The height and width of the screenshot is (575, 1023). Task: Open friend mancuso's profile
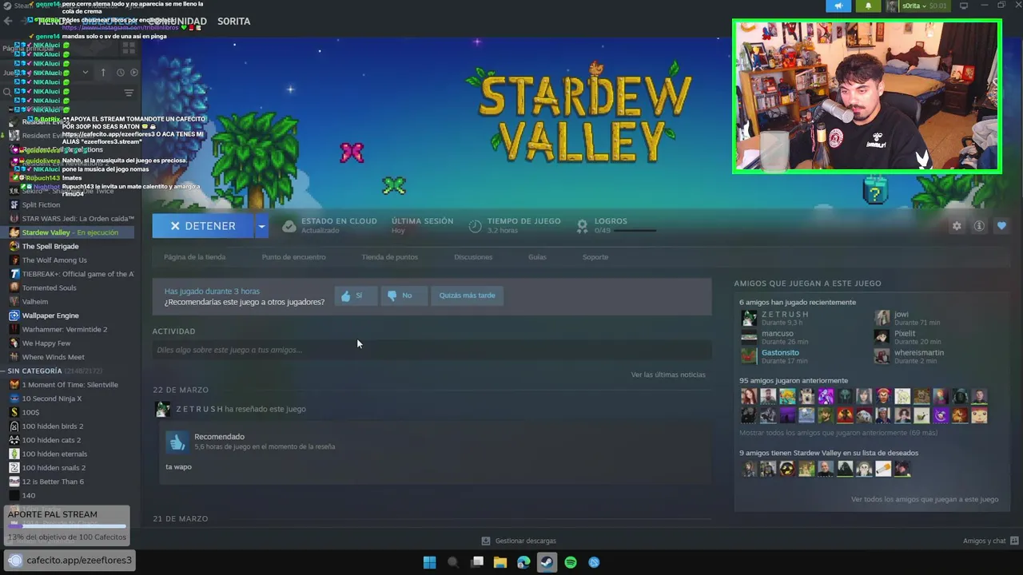pyautogui.click(x=777, y=334)
